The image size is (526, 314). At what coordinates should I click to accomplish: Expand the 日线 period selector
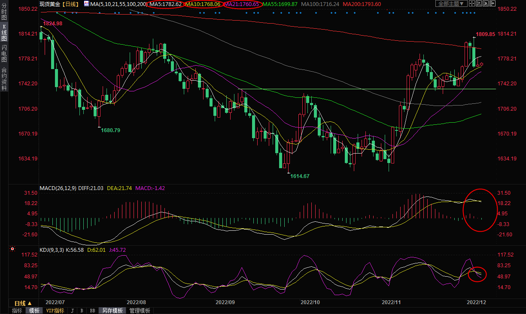(x=24, y=303)
